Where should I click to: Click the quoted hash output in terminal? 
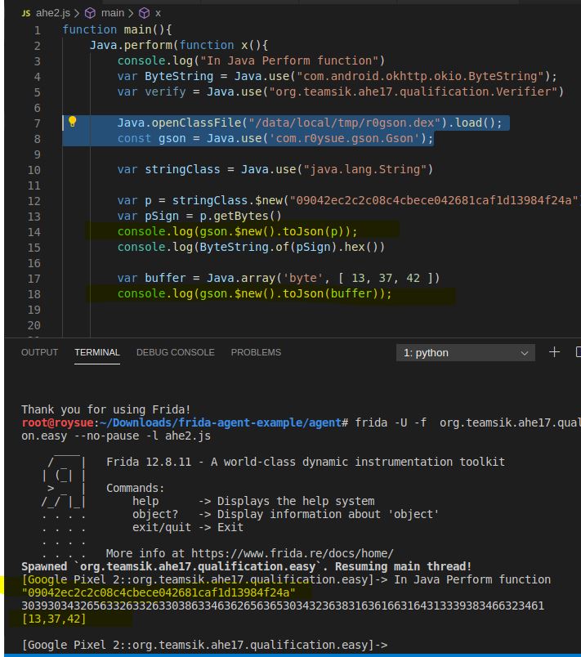click(x=159, y=592)
